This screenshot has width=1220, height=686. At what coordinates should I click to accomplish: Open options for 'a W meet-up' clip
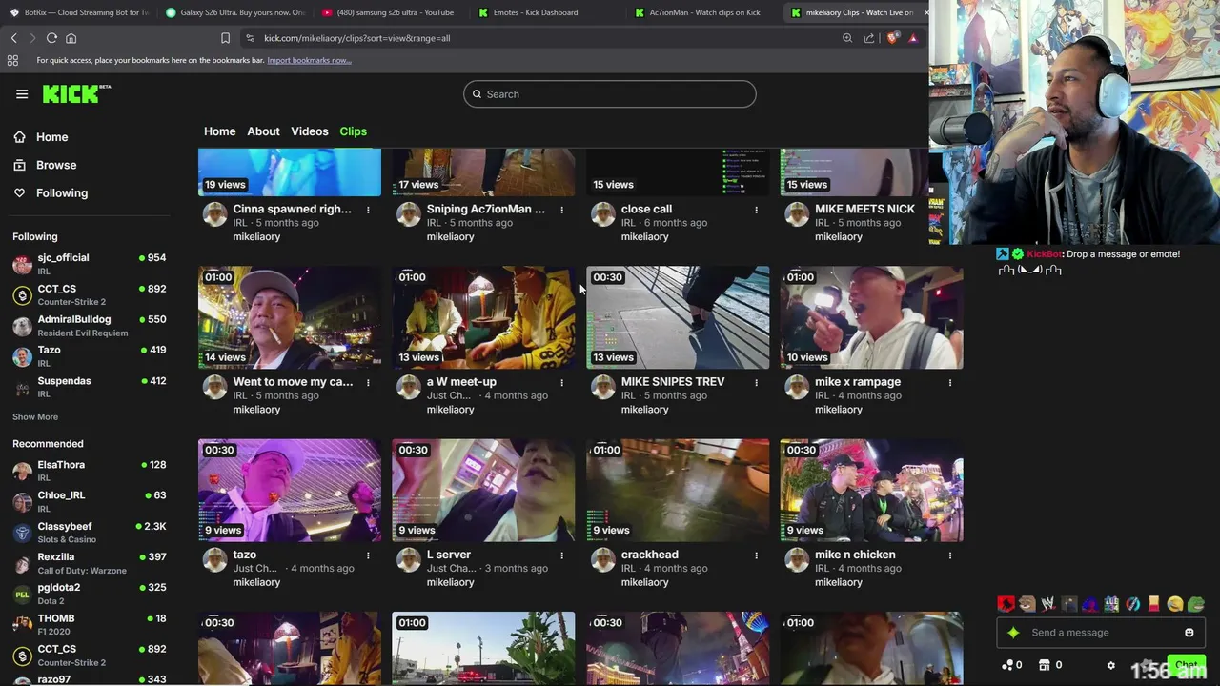pyautogui.click(x=561, y=382)
